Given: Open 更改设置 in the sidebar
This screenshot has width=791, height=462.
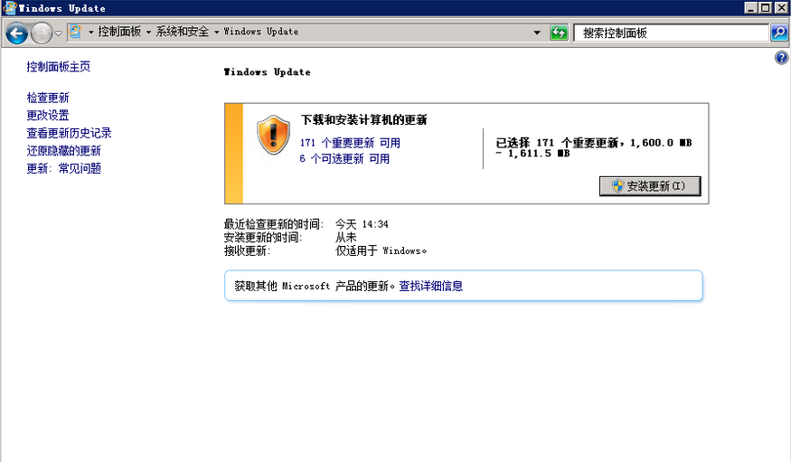Looking at the screenshot, I should 48,116.
